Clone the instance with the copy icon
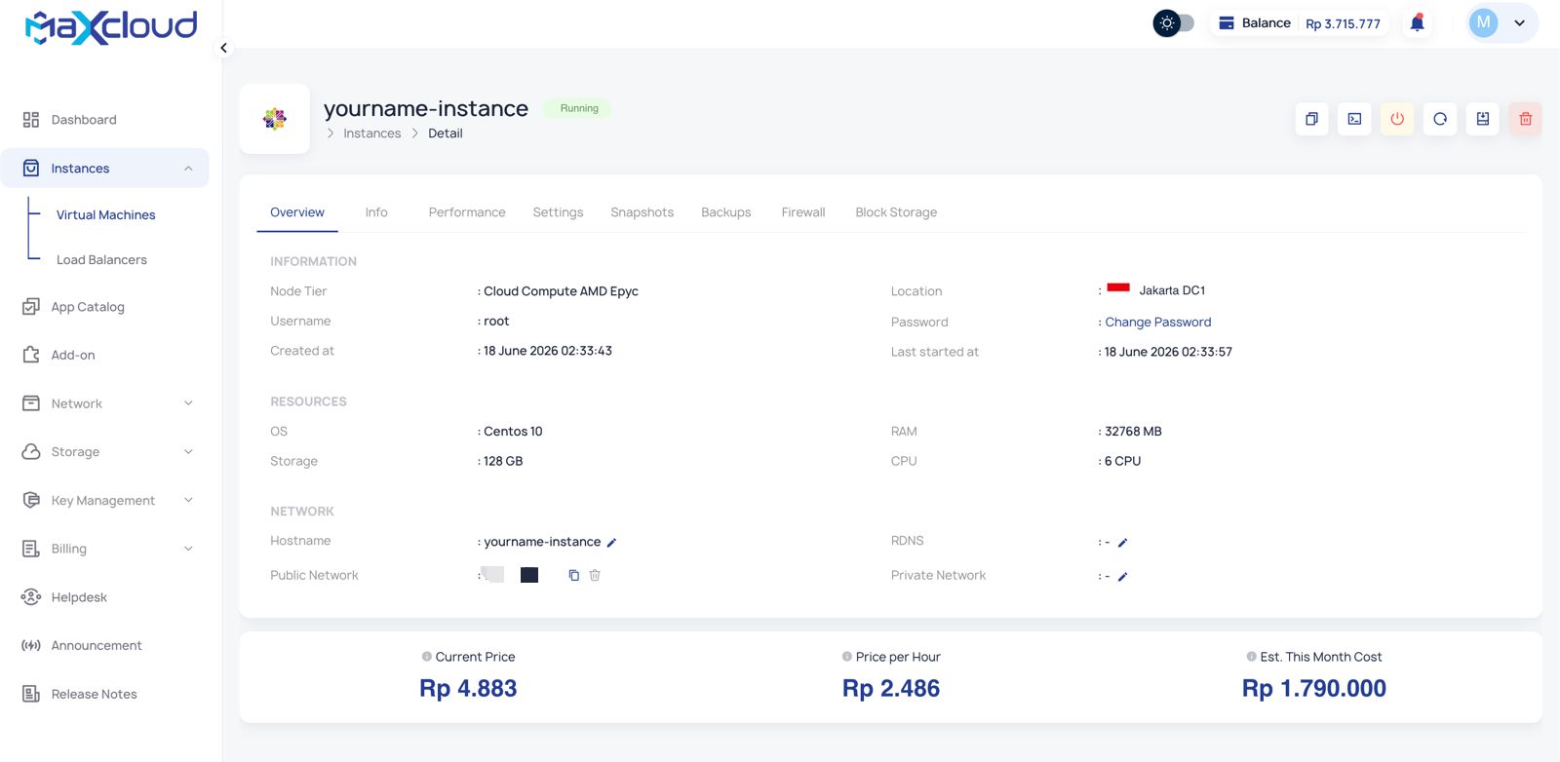This screenshot has width=1560, height=762. 1311,119
